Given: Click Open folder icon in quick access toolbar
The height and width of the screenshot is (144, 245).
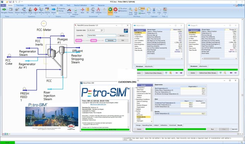Looking at the screenshot, I should [x=7, y=2].
